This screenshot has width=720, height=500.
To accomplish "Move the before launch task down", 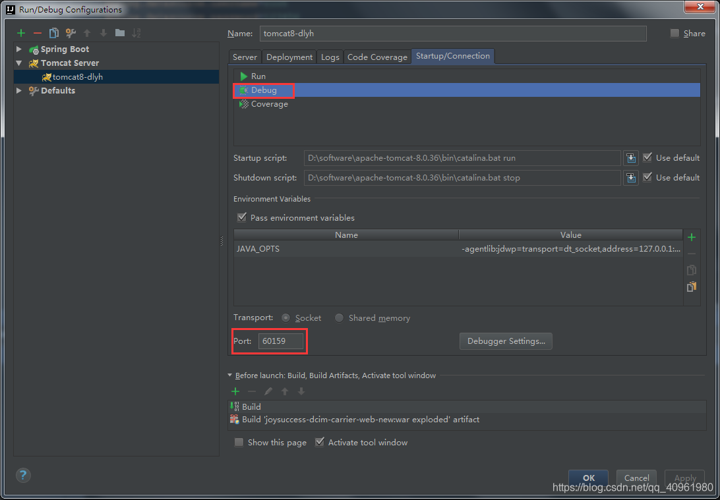I will point(301,391).
